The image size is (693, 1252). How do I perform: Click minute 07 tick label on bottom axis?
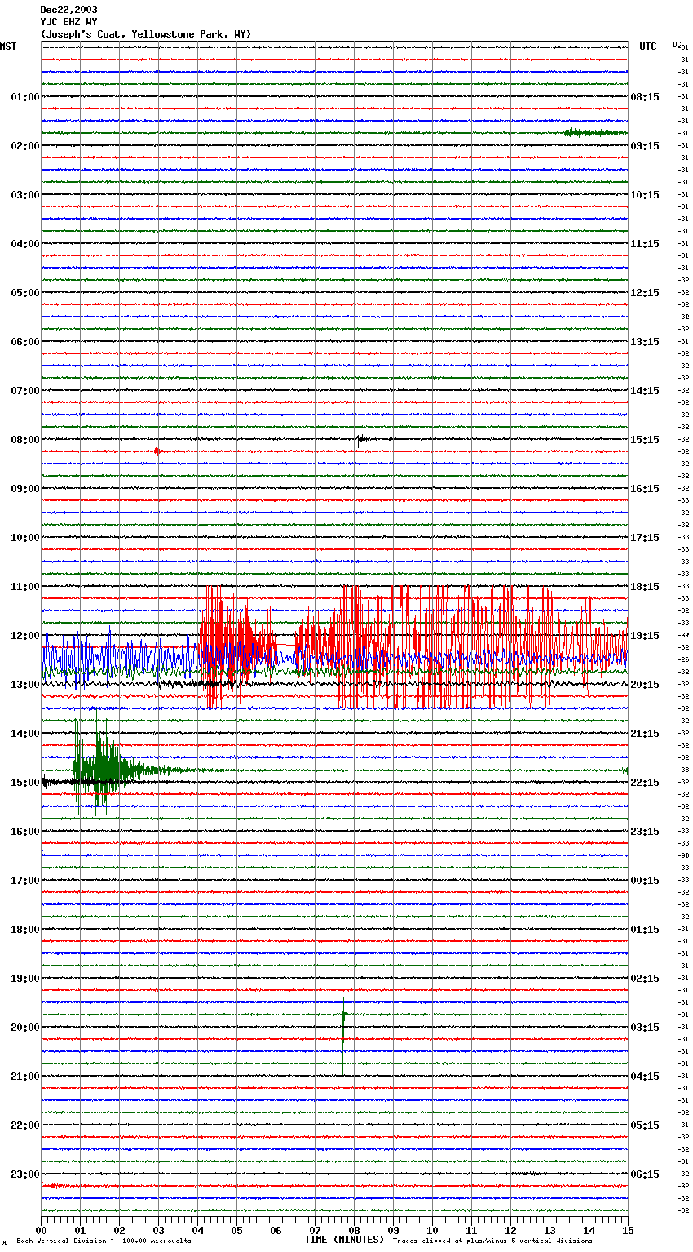coord(315,1230)
